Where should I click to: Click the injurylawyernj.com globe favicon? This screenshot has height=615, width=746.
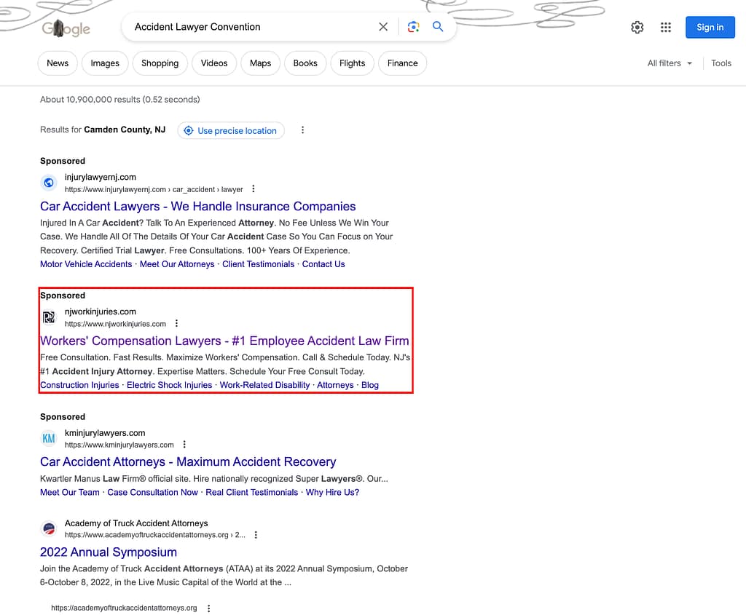[x=49, y=183]
